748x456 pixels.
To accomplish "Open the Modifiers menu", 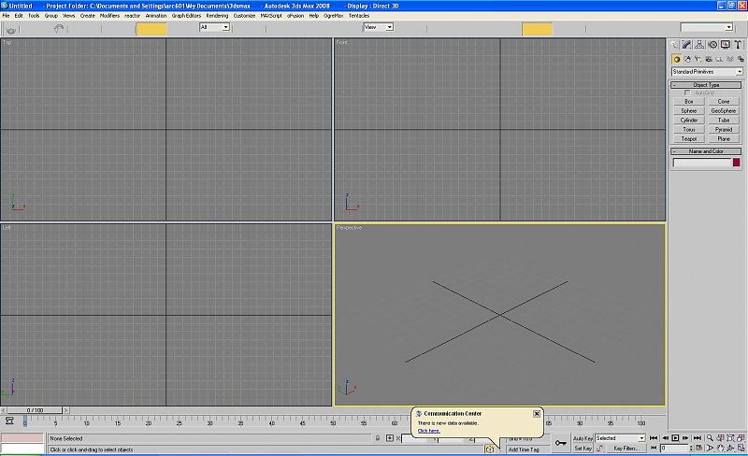I will (109, 16).
